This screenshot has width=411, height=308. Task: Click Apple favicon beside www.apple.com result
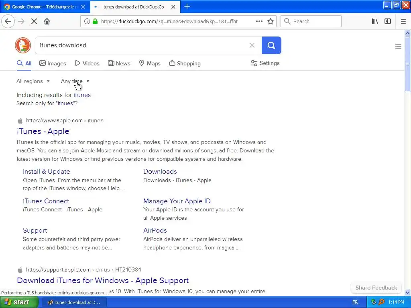20,121
